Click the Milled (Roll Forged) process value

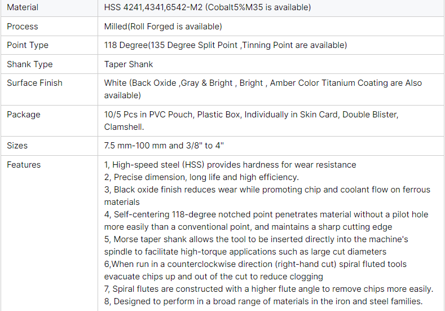pos(163,27)
